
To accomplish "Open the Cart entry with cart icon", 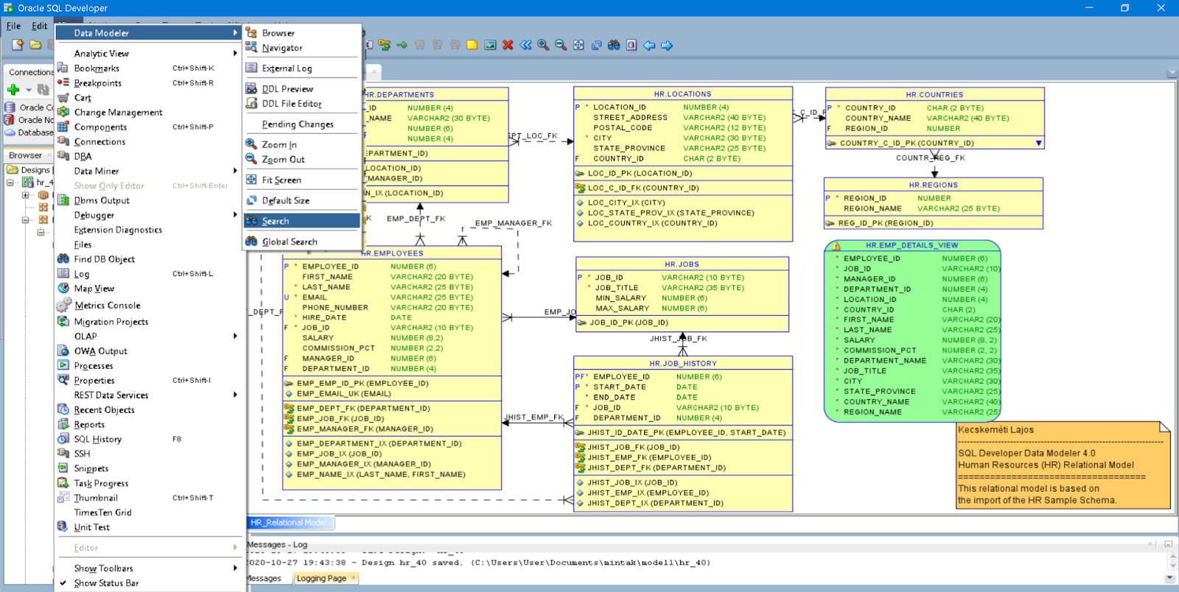I will pyautogui.click(x=150, y=98).
